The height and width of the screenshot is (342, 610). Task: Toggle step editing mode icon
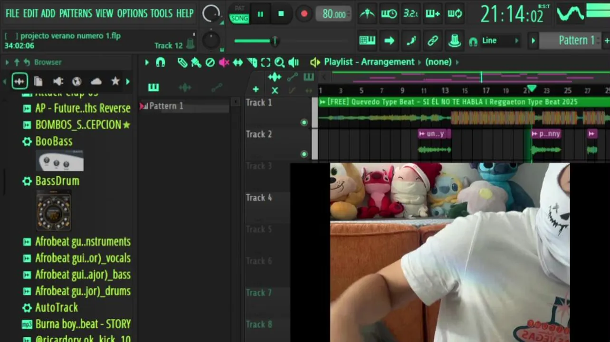pyautogui.click(x=411, y=40)
